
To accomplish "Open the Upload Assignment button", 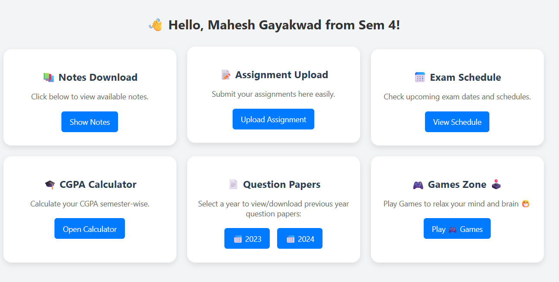I will [273, 119].
